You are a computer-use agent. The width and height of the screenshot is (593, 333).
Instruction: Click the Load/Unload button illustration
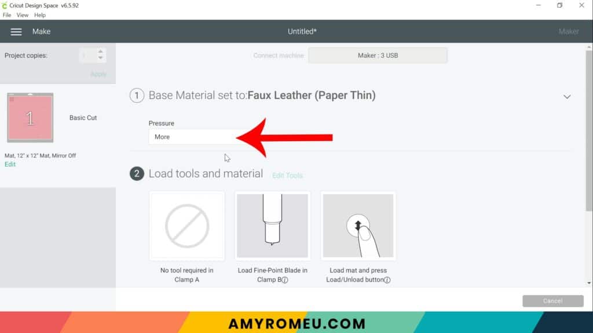(x=358, y=226)
